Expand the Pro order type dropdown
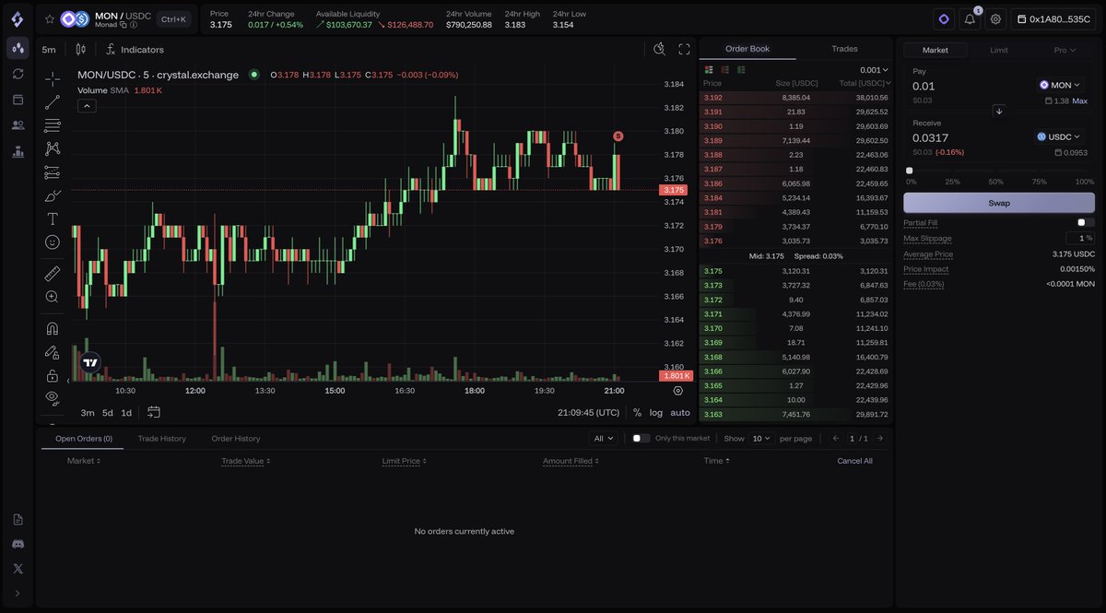The width and height of the screenshot is (1106, 613). coord(1063,50)
